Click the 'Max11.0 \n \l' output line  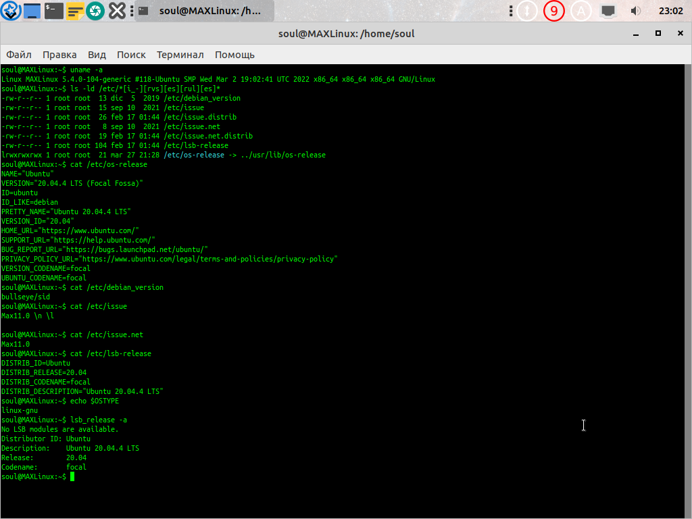coord(27,316)
